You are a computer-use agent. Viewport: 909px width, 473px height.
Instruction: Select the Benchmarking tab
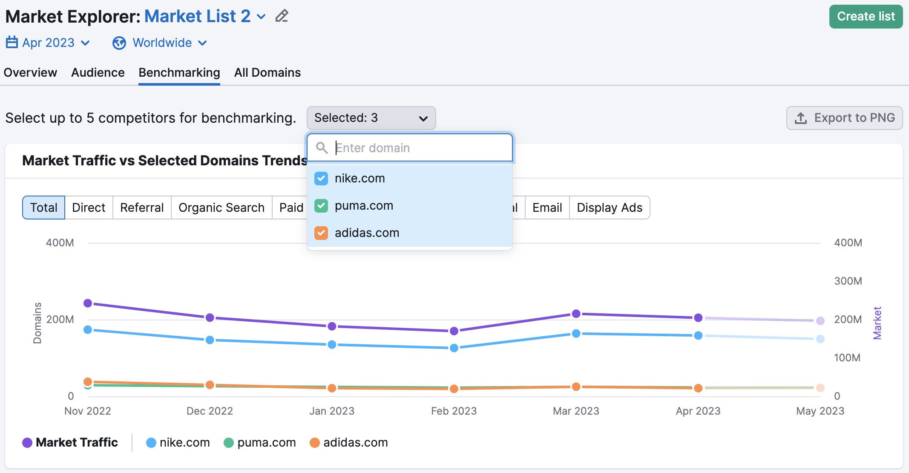click(x=179, y=72)
